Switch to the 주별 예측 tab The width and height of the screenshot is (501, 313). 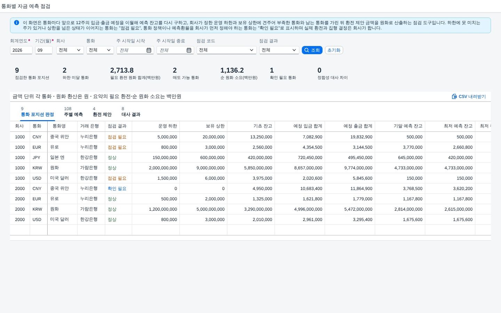point(73,112)
